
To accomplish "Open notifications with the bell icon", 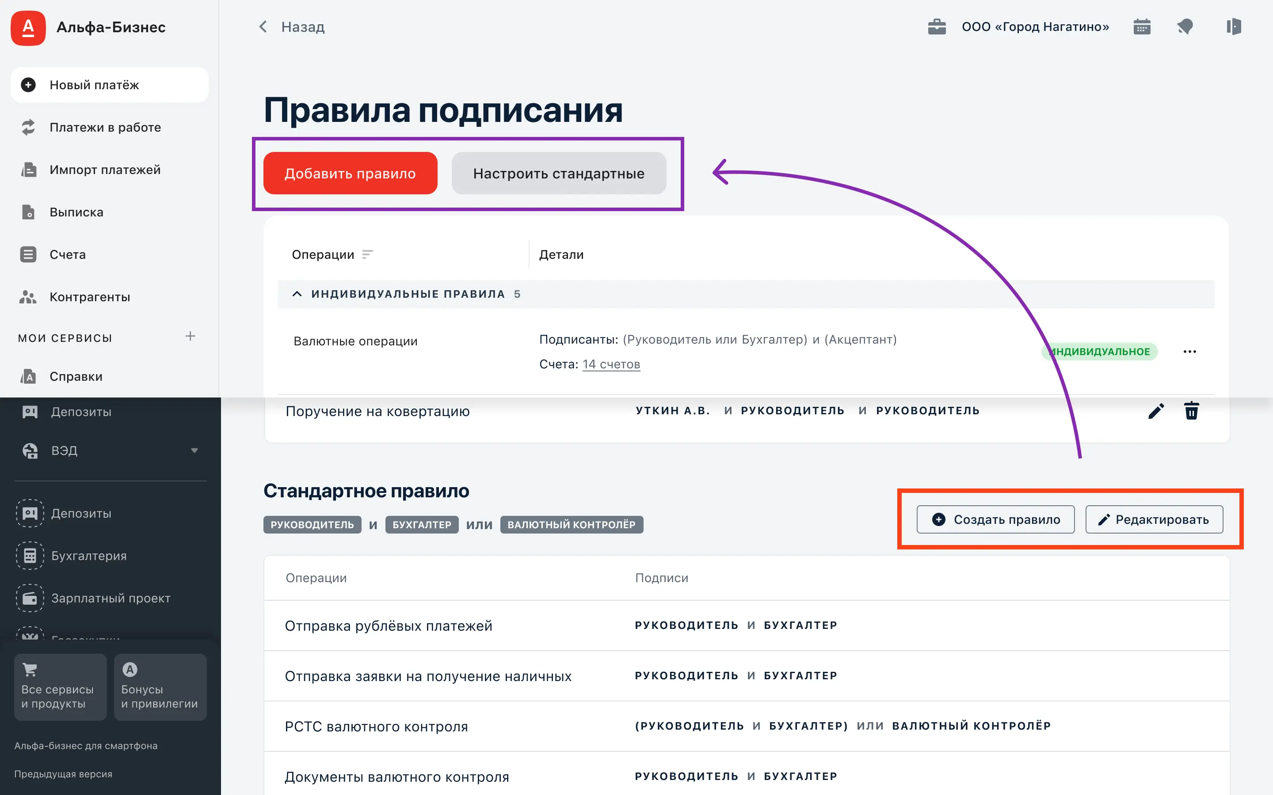I will [x=1185, y=27].
